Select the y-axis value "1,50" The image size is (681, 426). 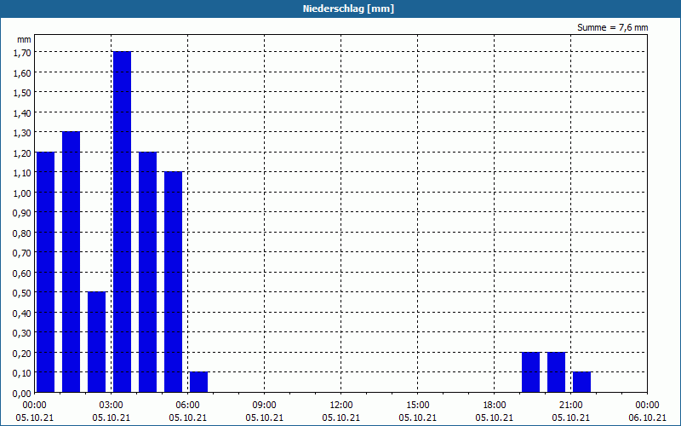pos(23,93)
